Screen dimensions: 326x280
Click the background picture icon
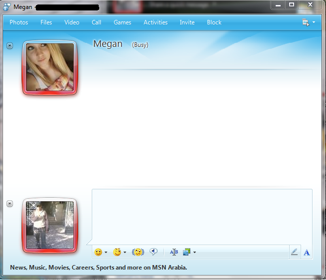[x=187, y=252]
